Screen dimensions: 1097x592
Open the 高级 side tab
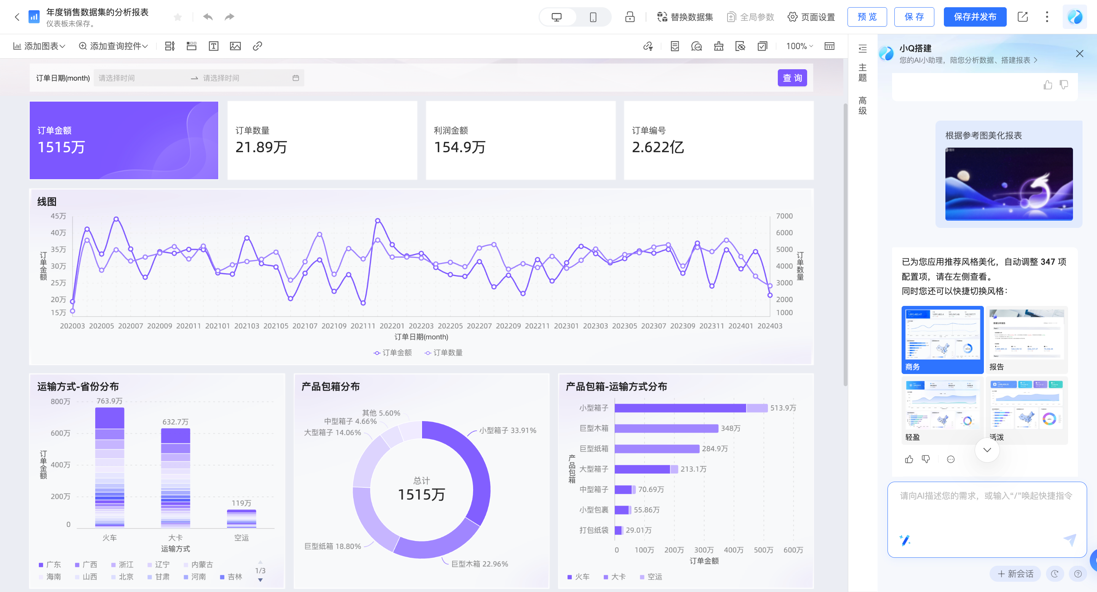(x=862, y=106)
